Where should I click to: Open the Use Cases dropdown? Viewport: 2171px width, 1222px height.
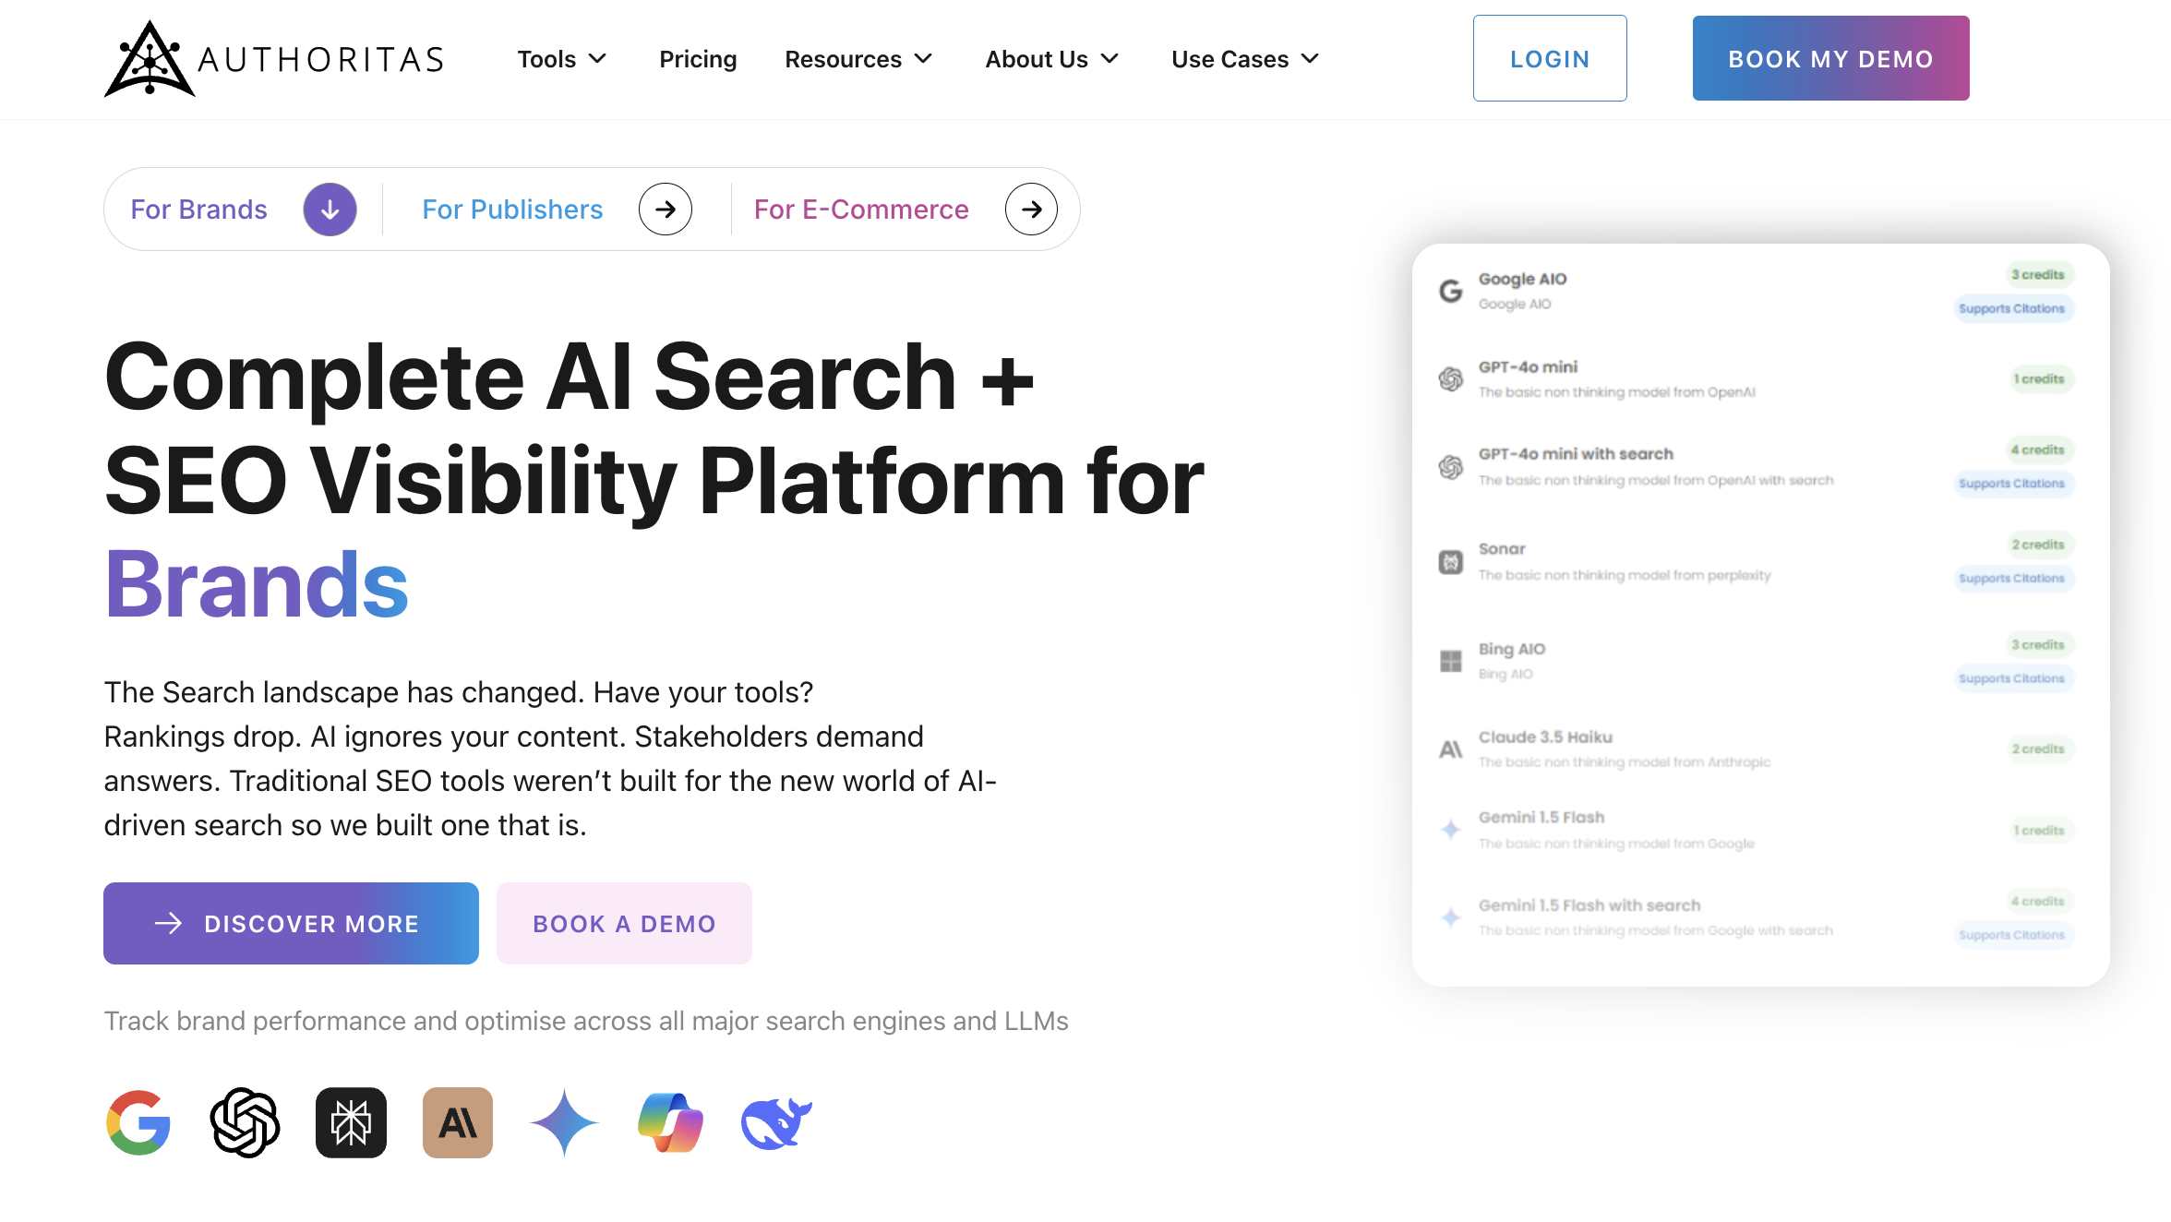(x=1243, y=59)
